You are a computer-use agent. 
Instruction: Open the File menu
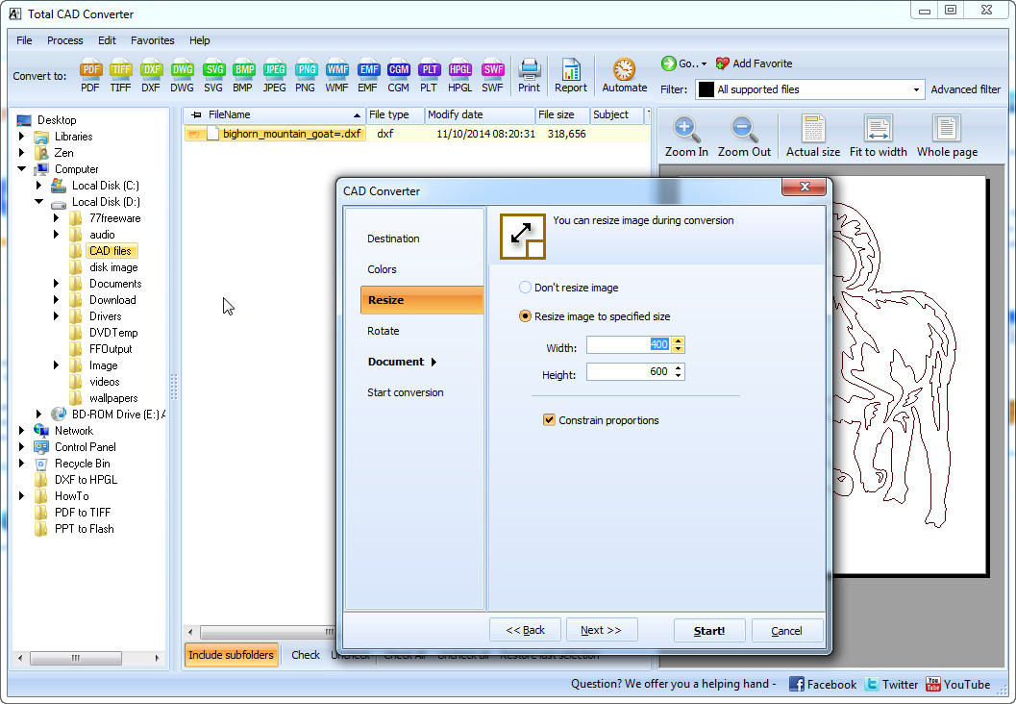coord(25,40)
